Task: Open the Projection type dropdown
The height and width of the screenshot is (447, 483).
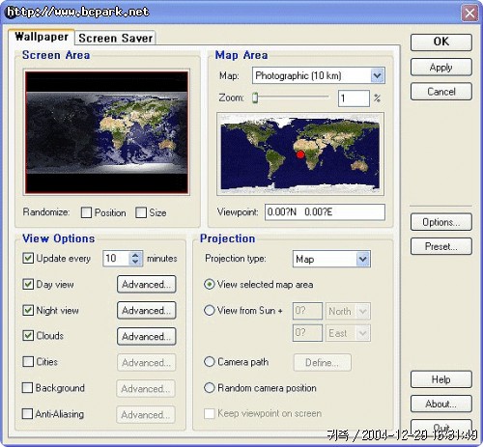Action: point(331,259)
